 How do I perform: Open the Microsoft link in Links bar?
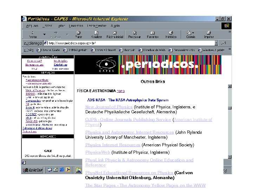pos(127,50)
